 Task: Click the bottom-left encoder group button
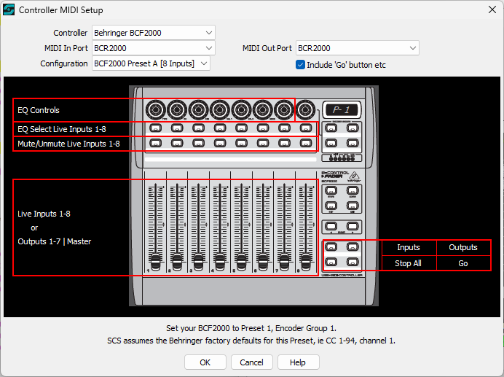(331, 143)
